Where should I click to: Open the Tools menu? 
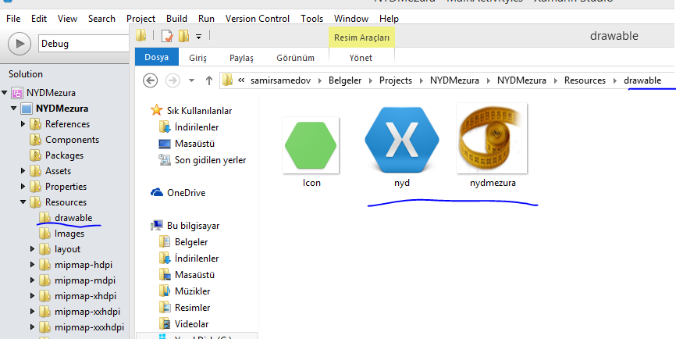(311, 19)
